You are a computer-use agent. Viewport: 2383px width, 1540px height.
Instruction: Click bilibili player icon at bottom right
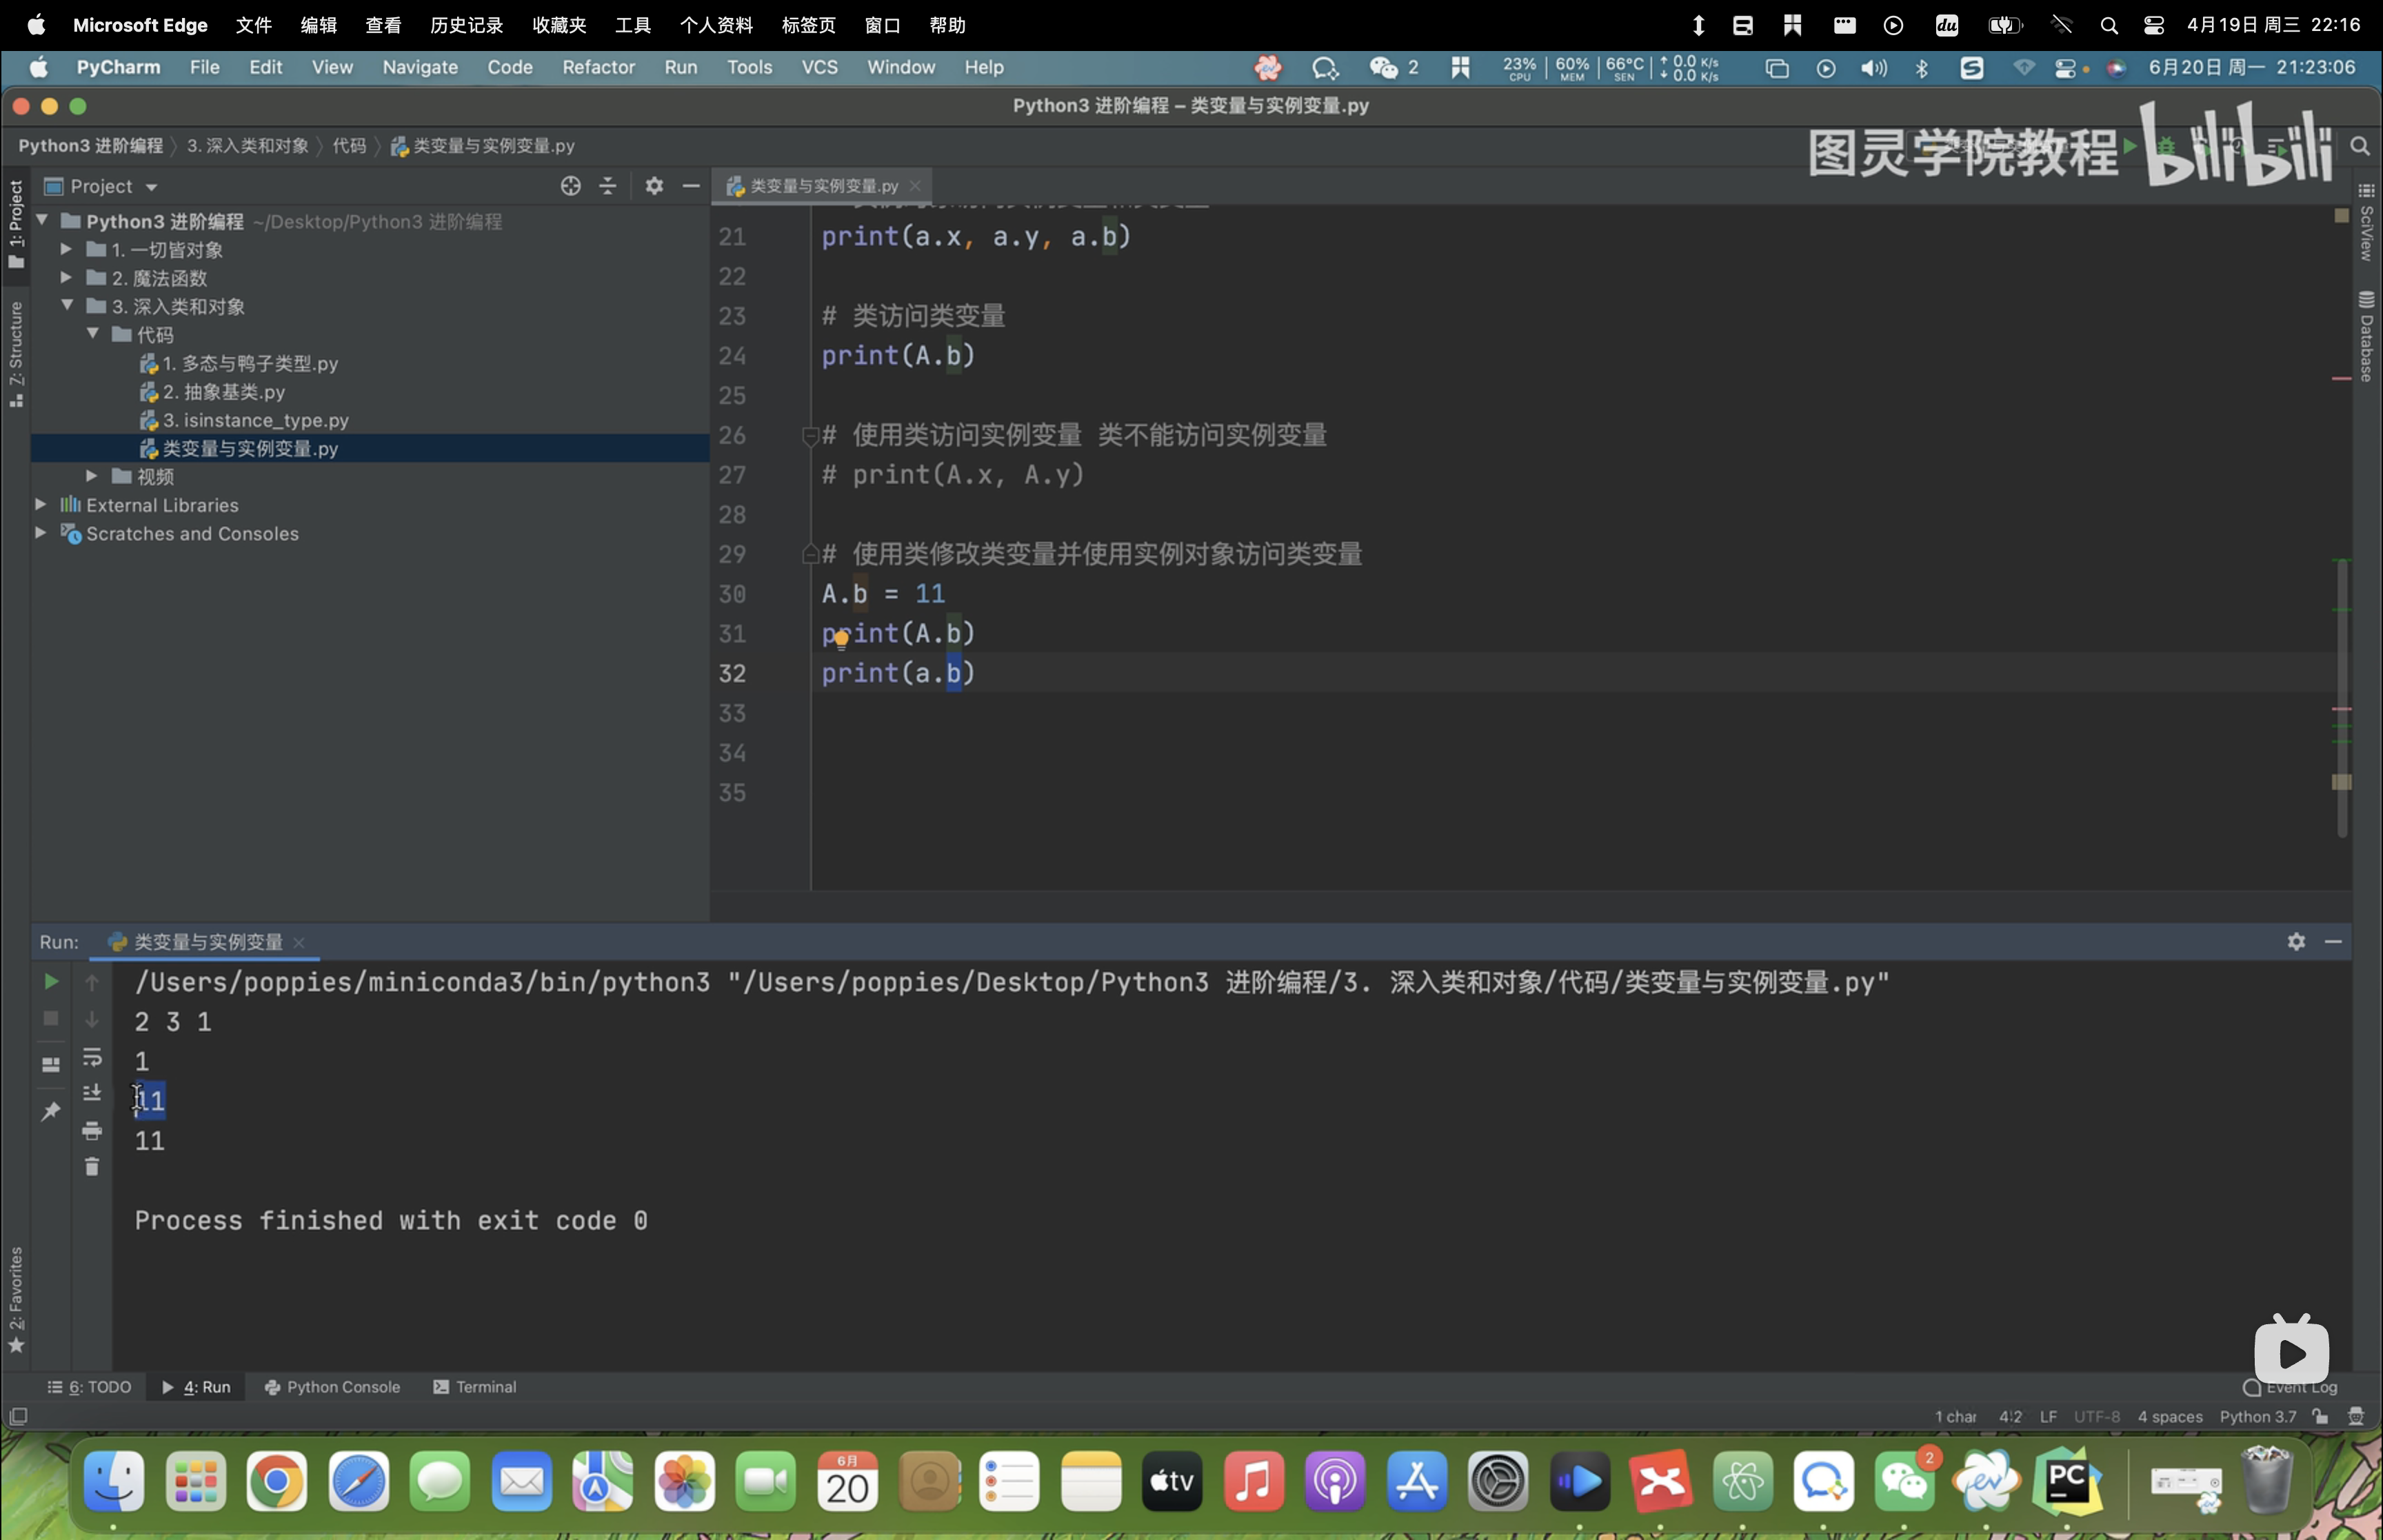pyautogui.click(x=2292, y=1351)
